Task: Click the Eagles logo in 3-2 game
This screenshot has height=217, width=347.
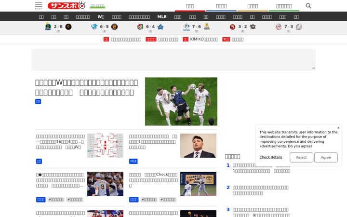Action: pos(232,27)
